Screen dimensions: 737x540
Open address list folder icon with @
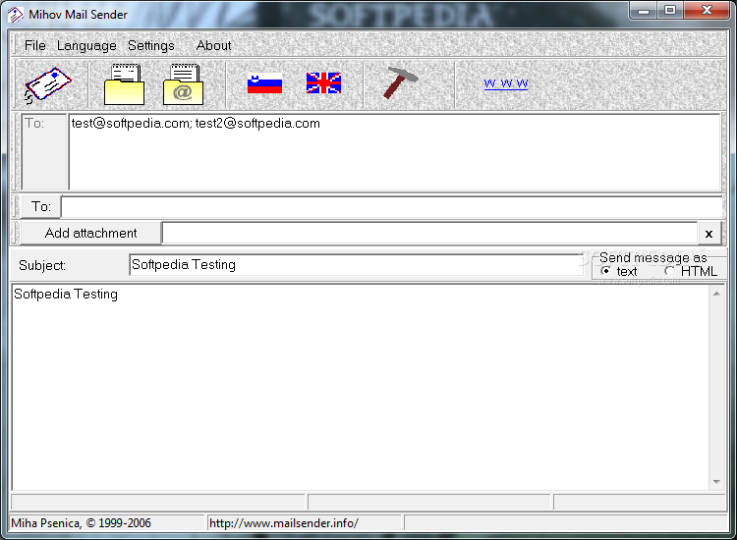tap(184, 84)
